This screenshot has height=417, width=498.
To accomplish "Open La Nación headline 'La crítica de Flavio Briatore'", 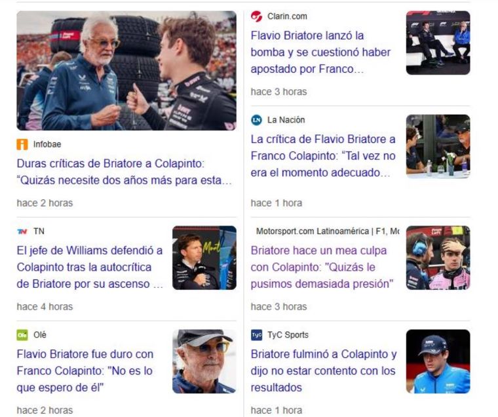I will (323, 156).
